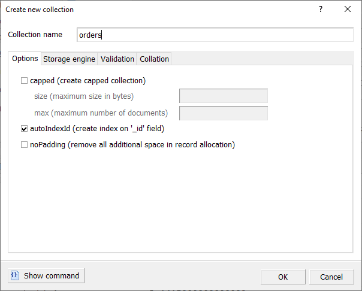Screen dimensions: 362x291
Task: Enable the capped collection checkbox
Action: 25,81
